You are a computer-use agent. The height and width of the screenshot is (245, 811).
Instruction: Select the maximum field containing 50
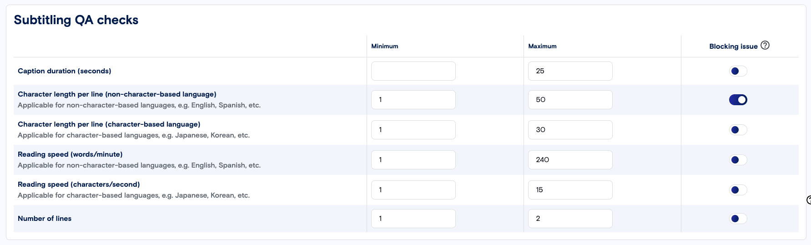(x=570, y=100)
